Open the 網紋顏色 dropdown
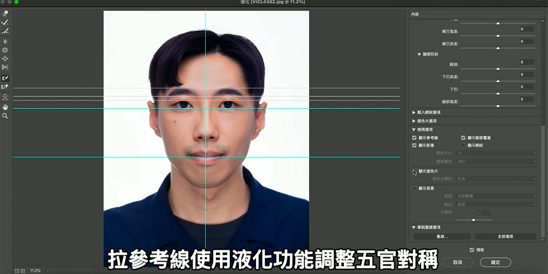The width and height of the screenshot is (548, 274). [497, 161]
